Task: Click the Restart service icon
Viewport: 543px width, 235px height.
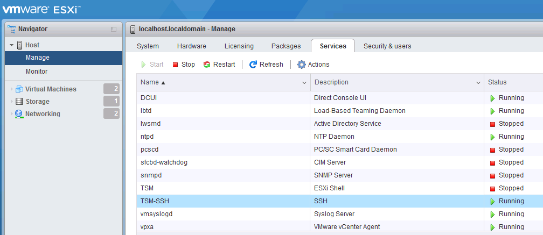Action: click(x=207, y=65)
